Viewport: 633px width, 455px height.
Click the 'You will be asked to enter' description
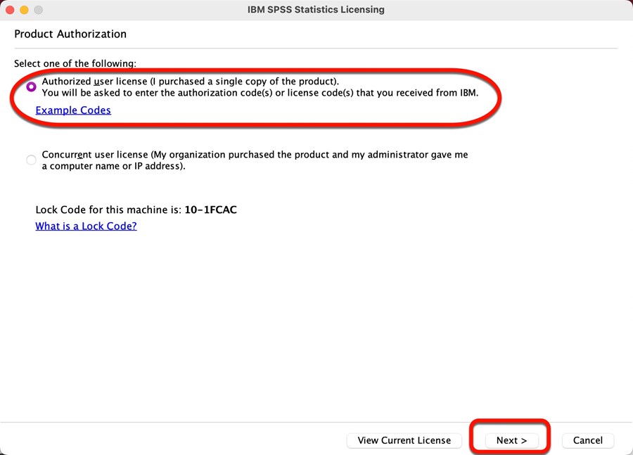tap(260, 93)
